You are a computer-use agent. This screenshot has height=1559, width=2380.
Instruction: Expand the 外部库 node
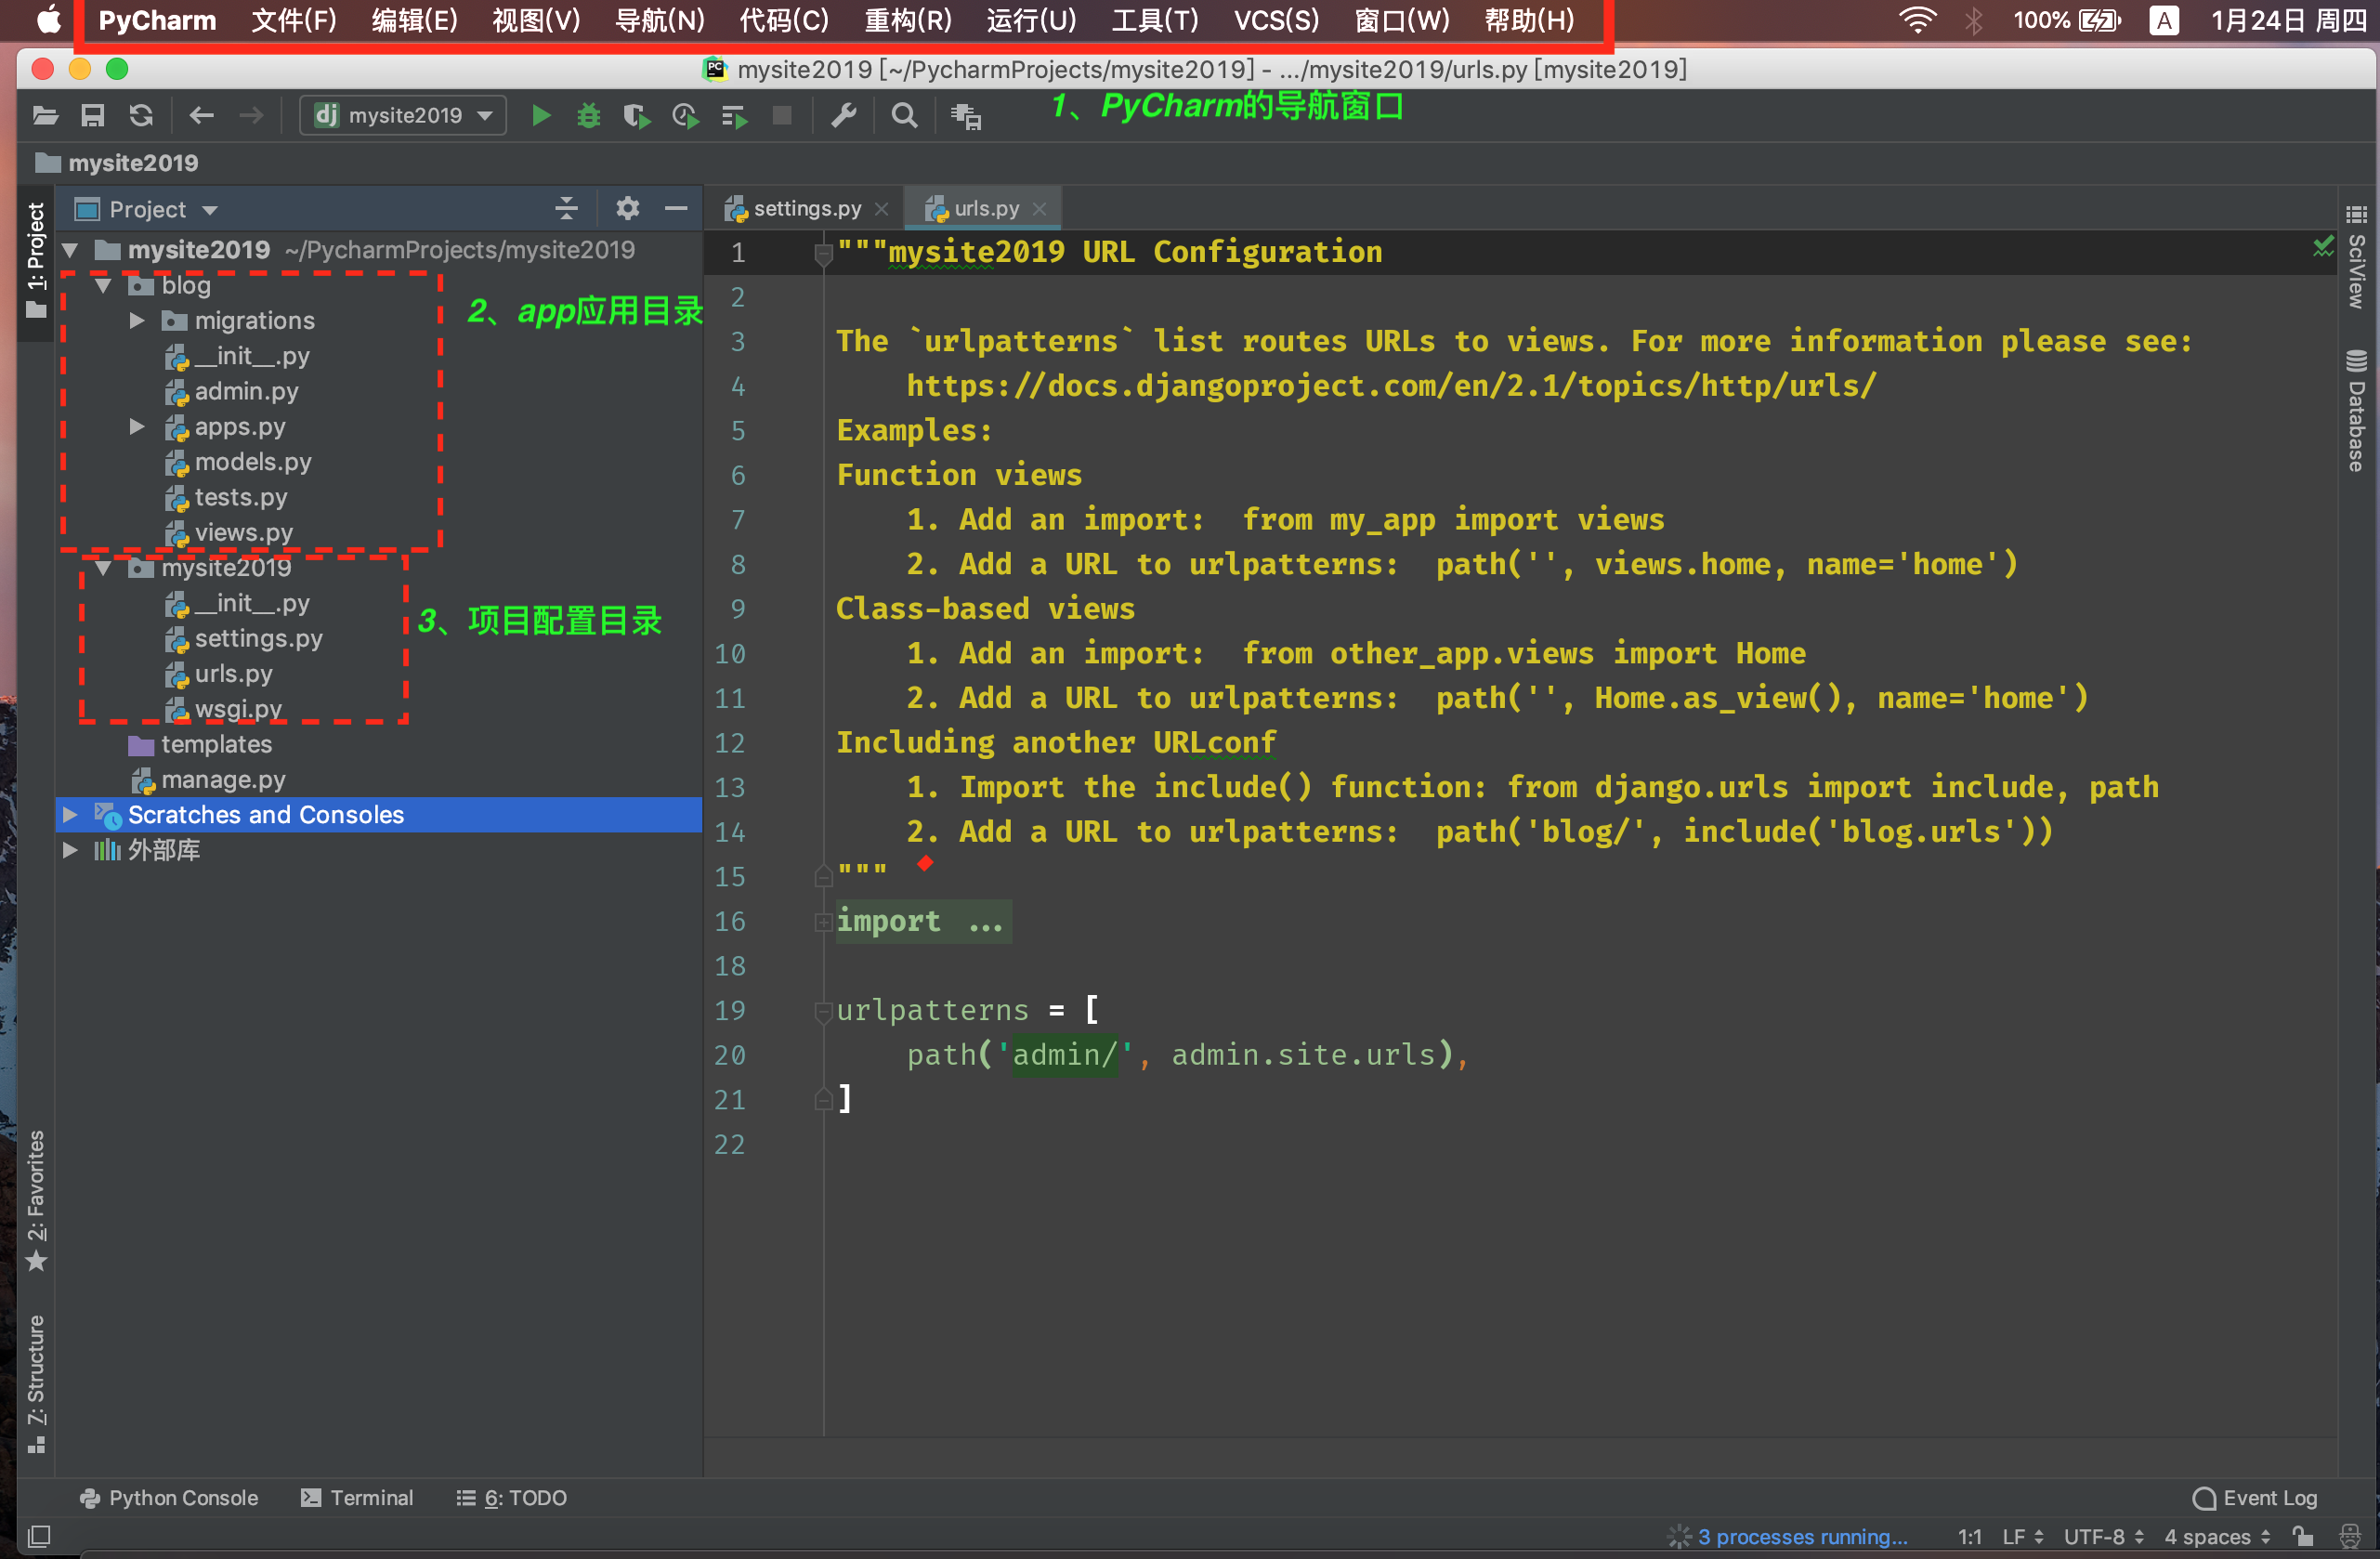70,850
